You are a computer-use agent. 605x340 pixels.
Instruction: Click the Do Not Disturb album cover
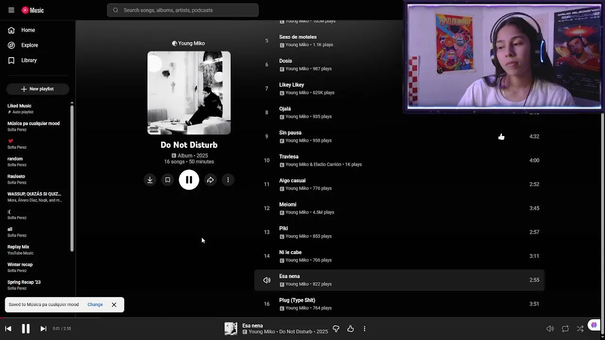pyautogui.click(x=189, y=93)
